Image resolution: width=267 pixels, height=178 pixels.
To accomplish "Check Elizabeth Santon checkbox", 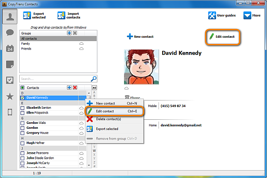I will (22, 108).
